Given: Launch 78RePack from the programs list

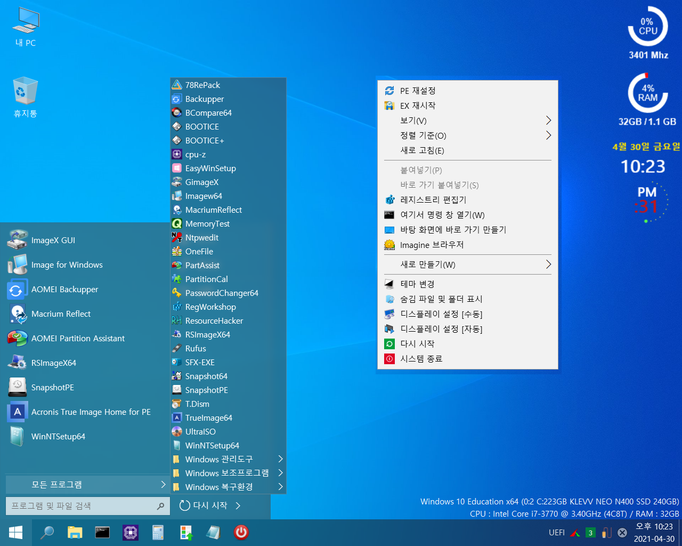Looking at the screenshot, I should tap(228, 85).
